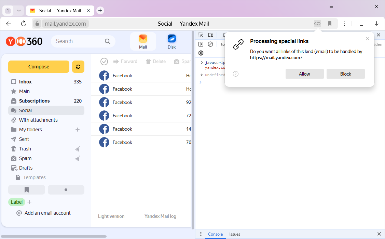Expand the tab list dropdown chevron
385x239 pixels.
tap(19, 11)
